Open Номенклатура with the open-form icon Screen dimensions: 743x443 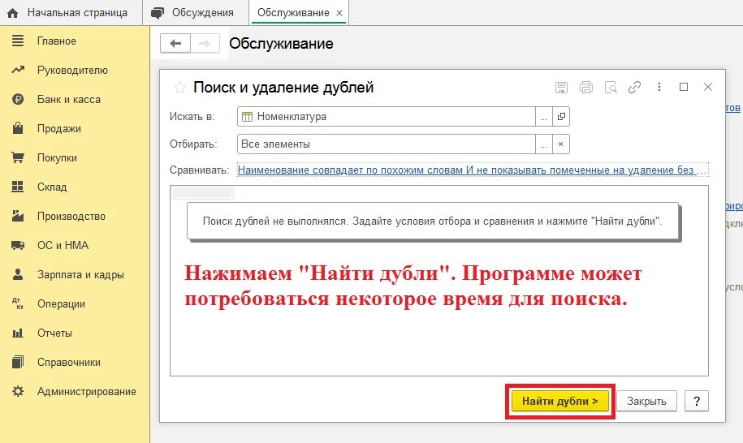561,117
